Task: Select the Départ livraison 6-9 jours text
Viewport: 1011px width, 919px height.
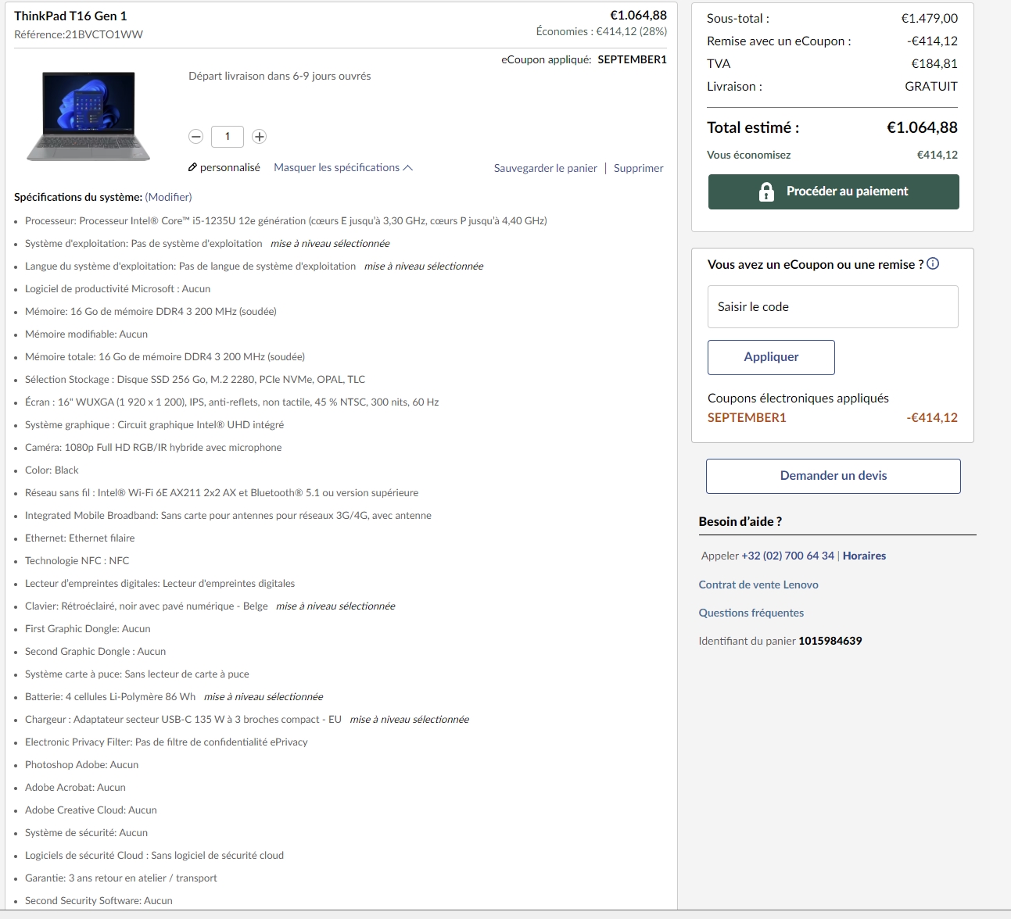Action: (280, 77)
